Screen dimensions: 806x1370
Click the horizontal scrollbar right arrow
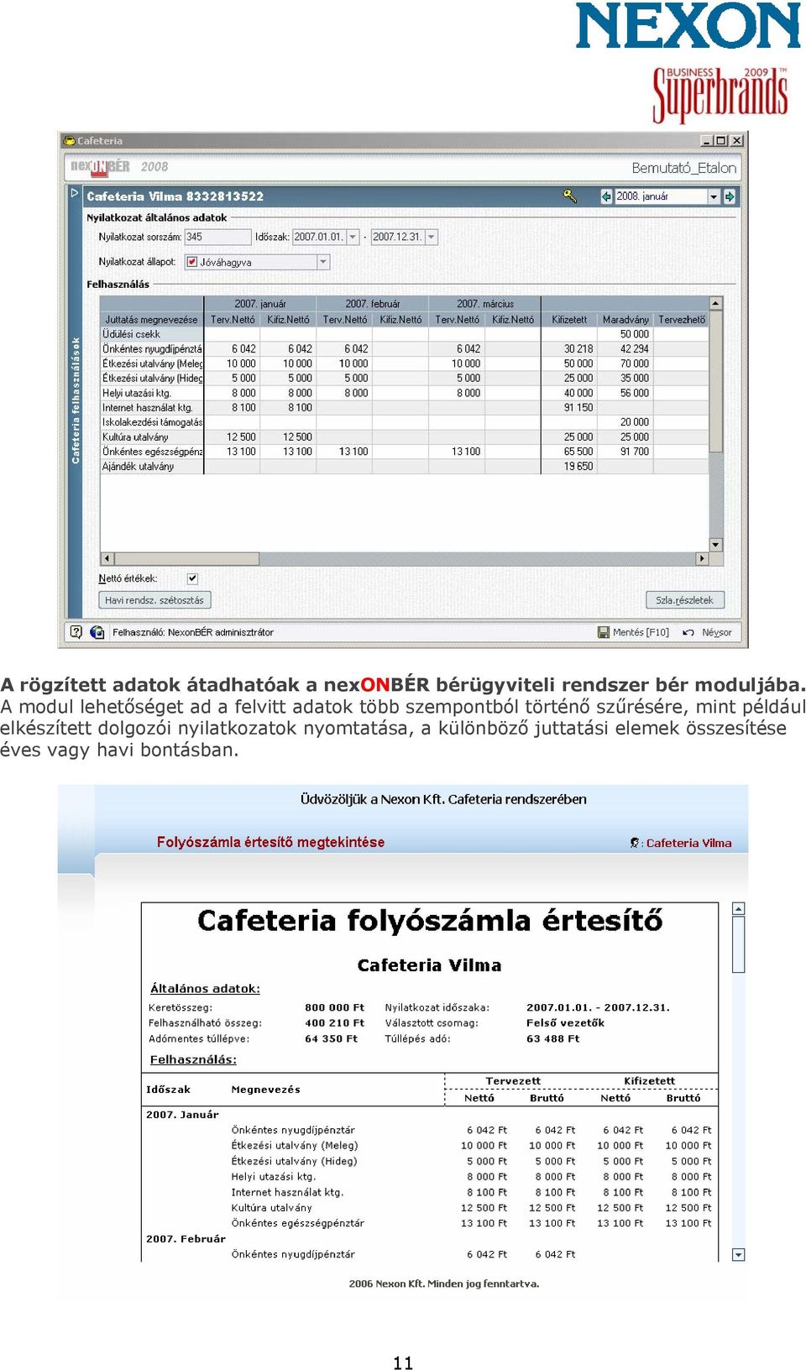coord(703,558)
